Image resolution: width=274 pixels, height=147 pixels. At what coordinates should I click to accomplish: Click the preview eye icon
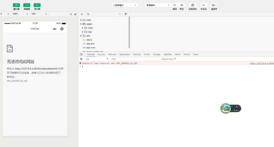tap(182, 5)
